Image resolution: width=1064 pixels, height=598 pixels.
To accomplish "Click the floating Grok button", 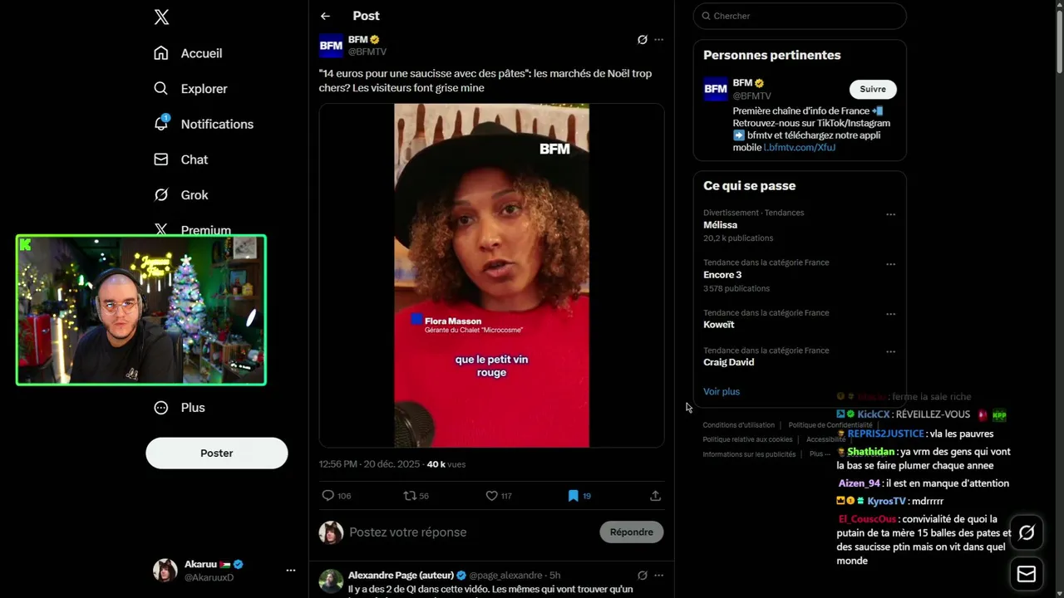I will point(1027,532).
